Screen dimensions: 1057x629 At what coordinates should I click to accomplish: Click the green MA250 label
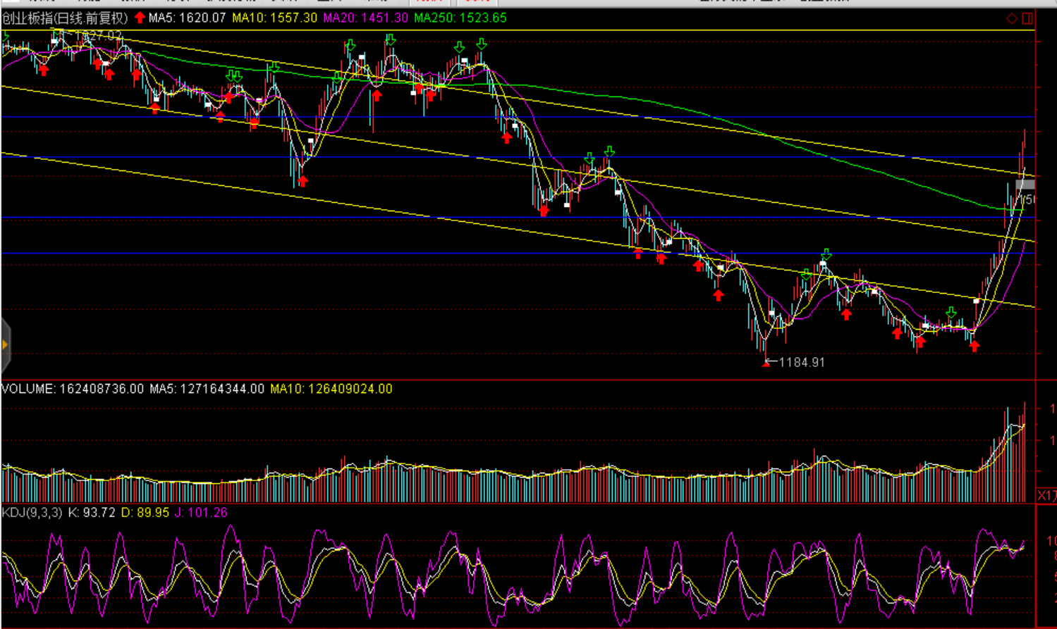point(460,18)
